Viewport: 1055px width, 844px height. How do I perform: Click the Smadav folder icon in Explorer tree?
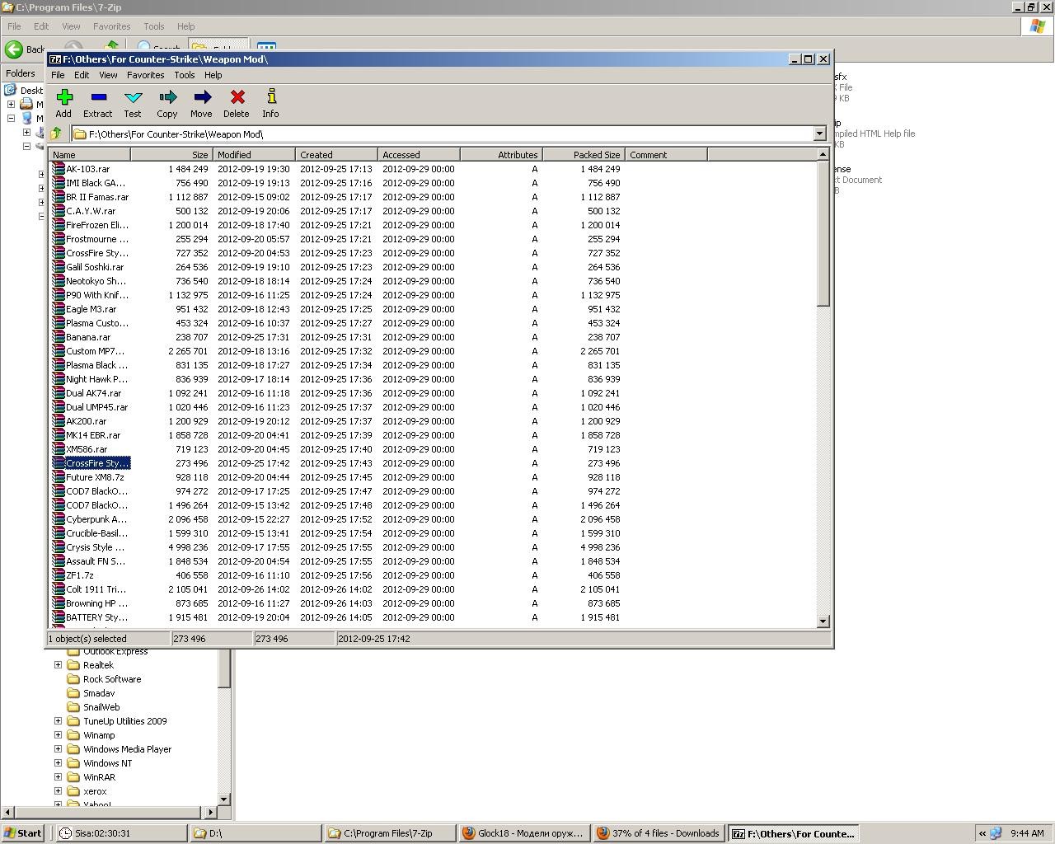tap(73, 693)
